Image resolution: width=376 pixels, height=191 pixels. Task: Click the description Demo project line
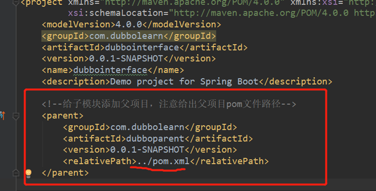point(187,82)
